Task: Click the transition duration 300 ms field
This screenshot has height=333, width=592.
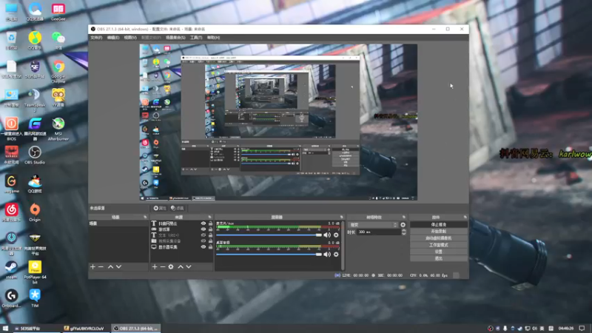Action: point(378,232)
